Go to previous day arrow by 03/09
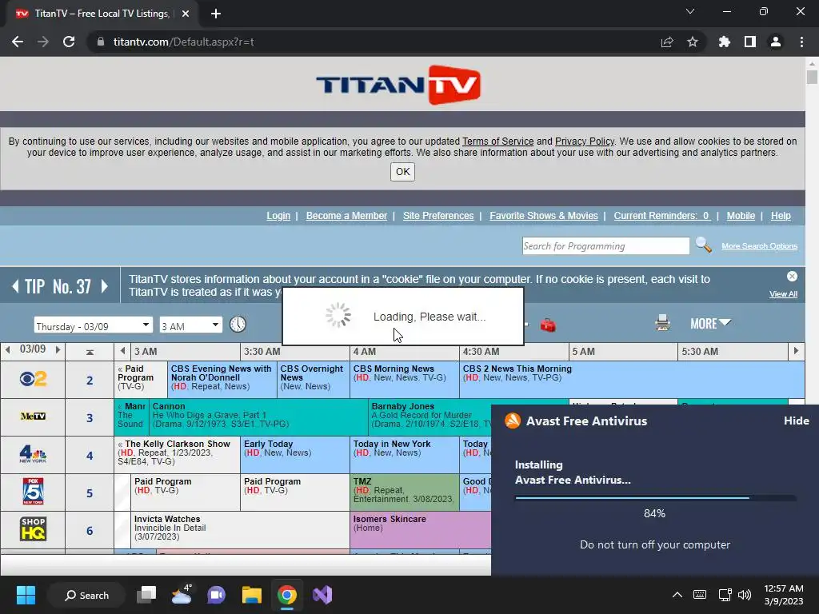Image resolution: width=819 pixels, height=614 pixels. [8, 349]
